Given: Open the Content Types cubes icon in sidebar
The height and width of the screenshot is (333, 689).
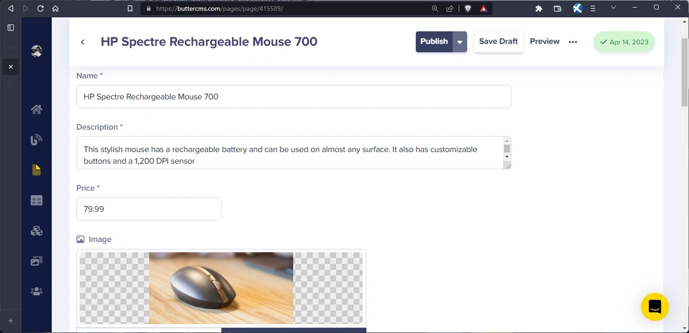Looking at the screenshot, I should tap(37, 231).
